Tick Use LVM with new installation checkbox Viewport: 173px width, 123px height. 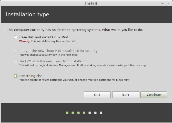point(16,61)
